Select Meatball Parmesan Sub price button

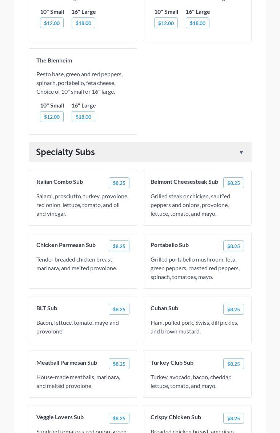119,364
